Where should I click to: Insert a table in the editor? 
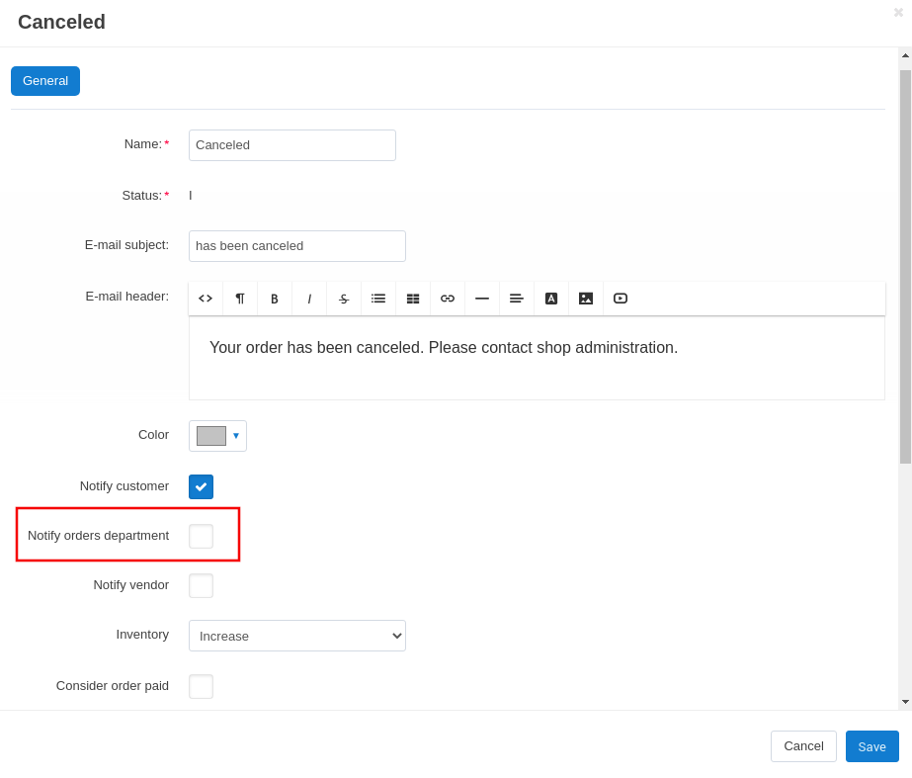coord(413,299)
